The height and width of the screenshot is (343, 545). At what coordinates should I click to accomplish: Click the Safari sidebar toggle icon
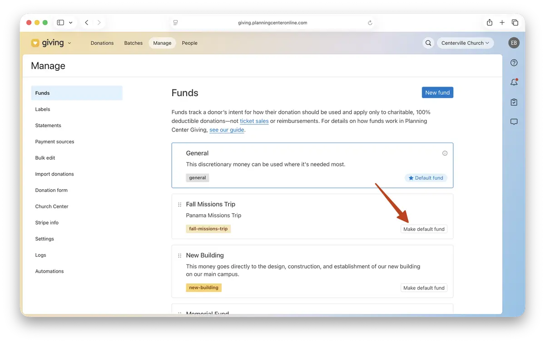(60, 23)
